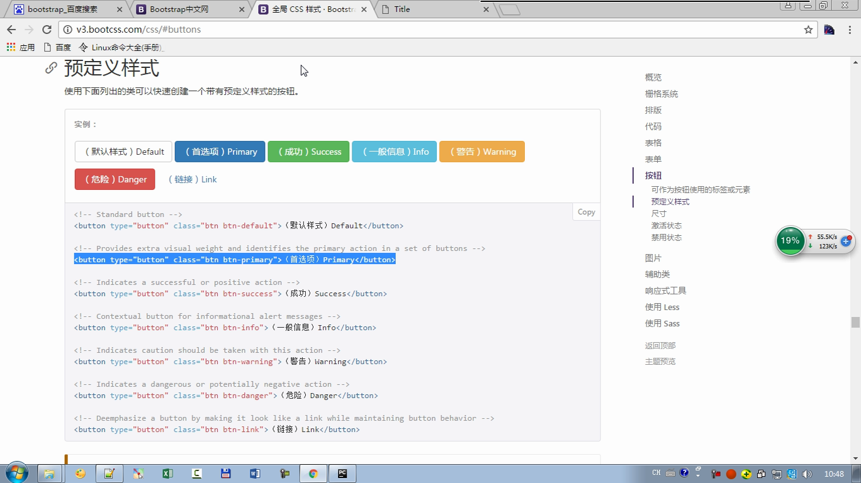Jump to 禁用状态 section in sidebar
861x483 pixels.
click(667, 238)
